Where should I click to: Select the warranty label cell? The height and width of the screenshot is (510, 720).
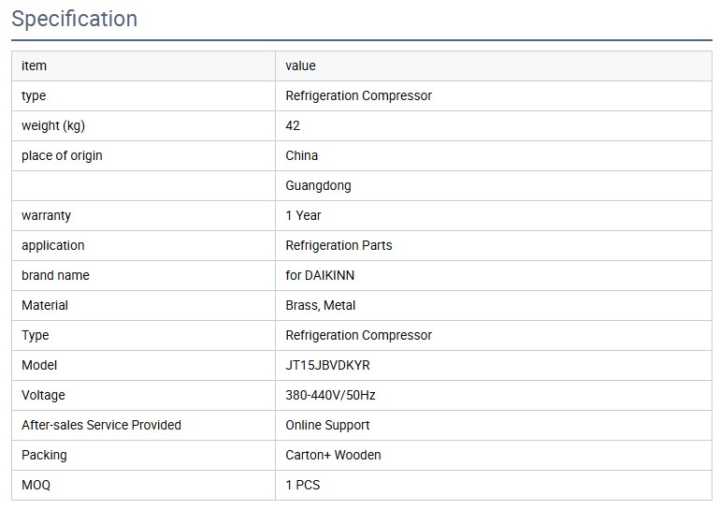[46, 215]
